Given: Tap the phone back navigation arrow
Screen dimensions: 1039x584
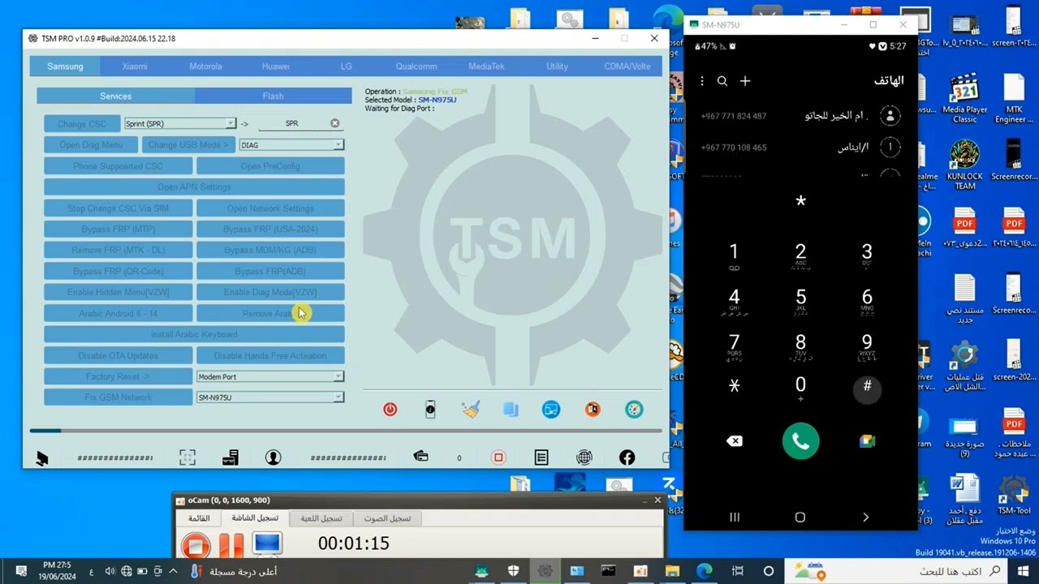Looking at the screenshot, I should click(865, 517).
